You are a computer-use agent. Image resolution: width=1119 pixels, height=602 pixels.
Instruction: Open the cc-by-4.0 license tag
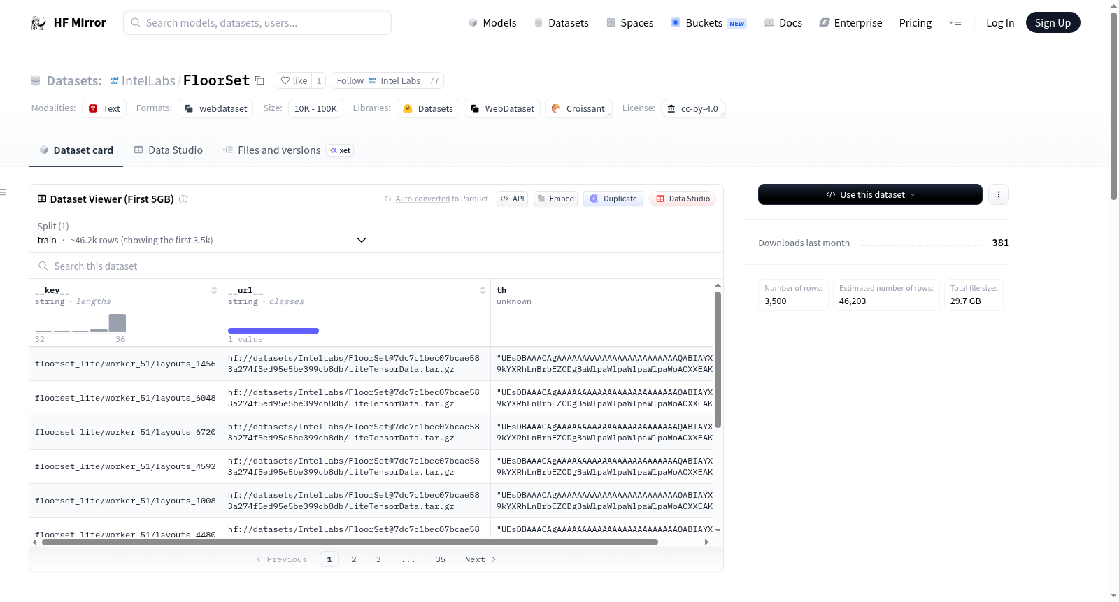(693, 108)
